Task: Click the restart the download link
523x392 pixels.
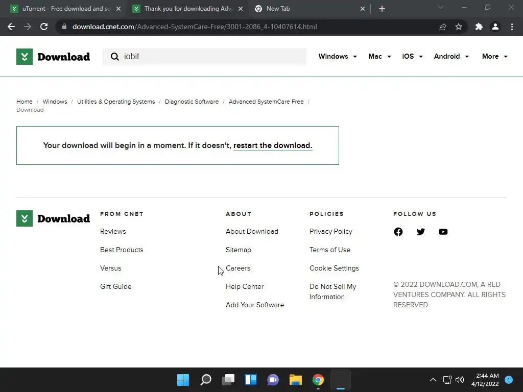Action: 273,145
